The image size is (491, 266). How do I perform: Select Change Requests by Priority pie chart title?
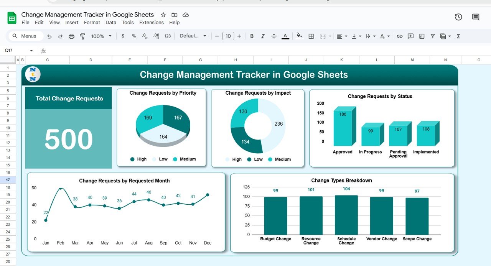point(163,93)
